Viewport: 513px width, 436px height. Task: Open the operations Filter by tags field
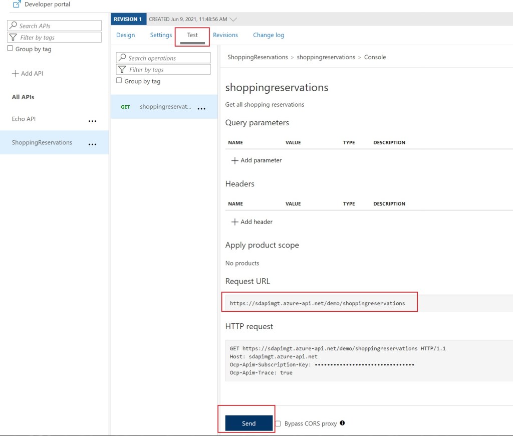[164, 70]
